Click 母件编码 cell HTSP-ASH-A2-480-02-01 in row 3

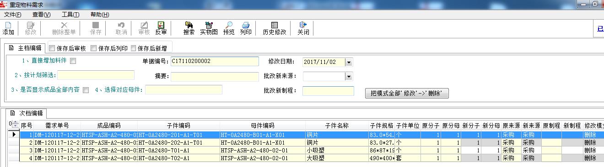click(263, 150)
